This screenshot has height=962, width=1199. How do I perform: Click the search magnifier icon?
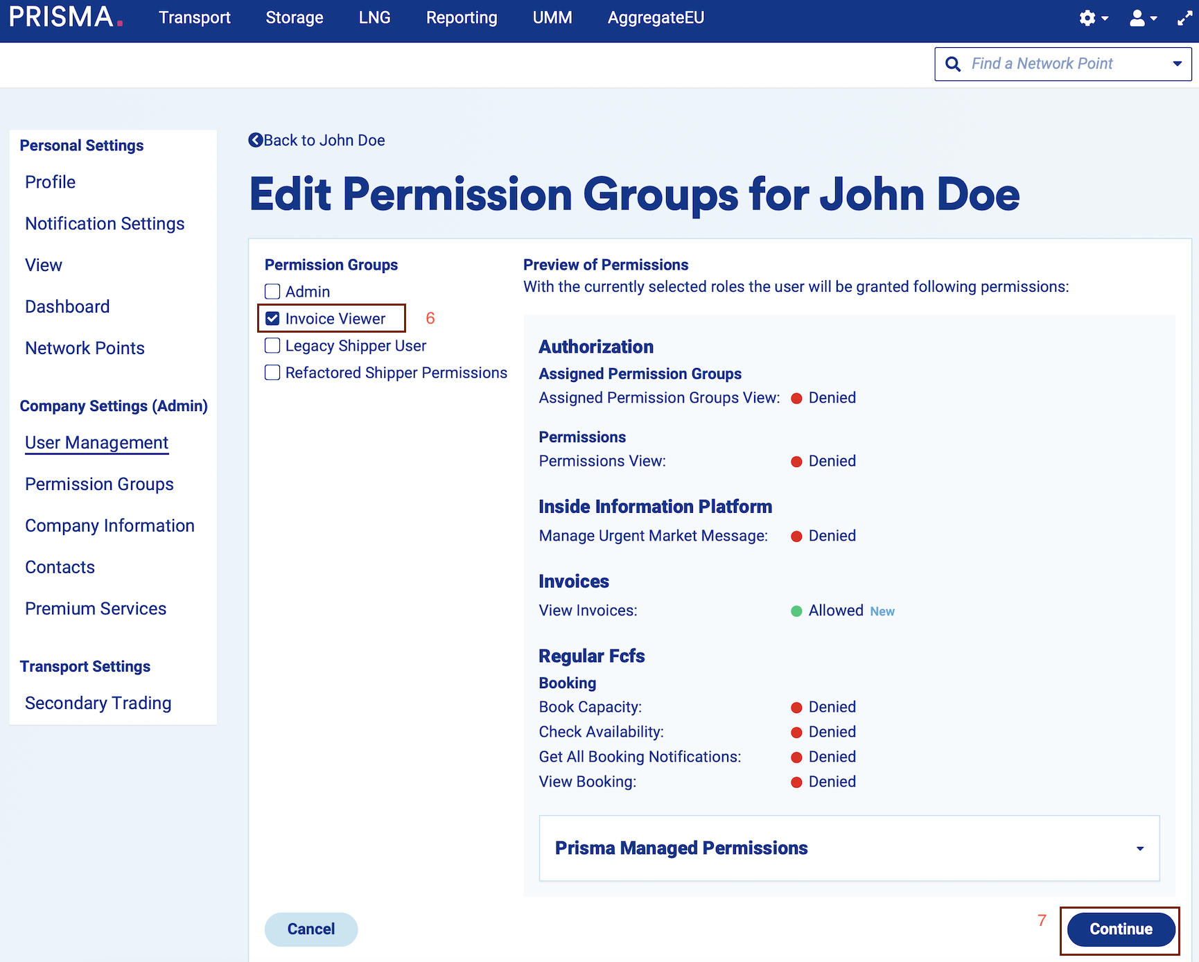954,64
